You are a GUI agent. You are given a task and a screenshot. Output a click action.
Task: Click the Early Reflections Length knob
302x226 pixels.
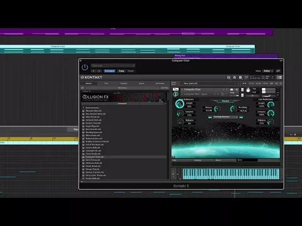[180, 104]
